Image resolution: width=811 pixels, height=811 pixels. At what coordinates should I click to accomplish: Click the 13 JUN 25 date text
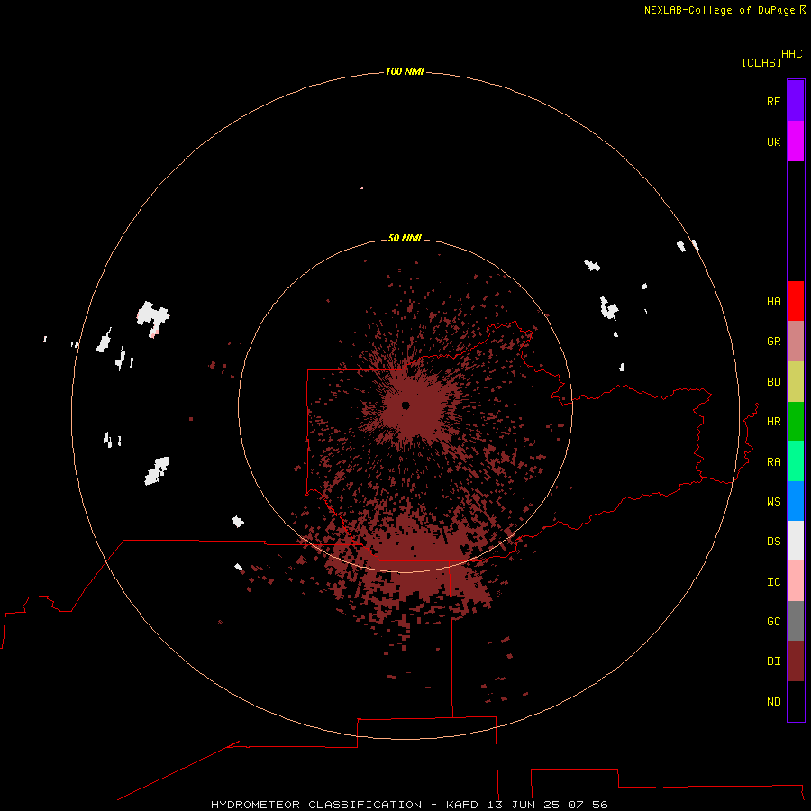[525, 805]
